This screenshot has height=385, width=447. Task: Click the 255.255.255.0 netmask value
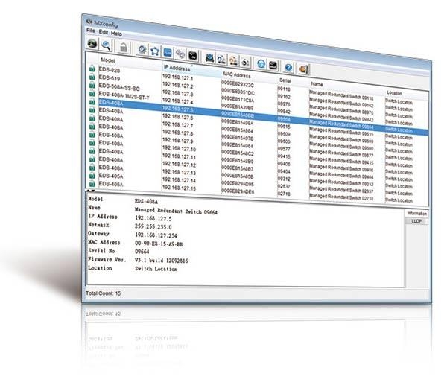[153, 227]
